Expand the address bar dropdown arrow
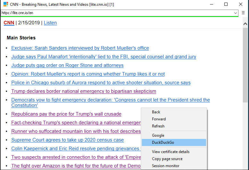The width and height of the screenshot is (249, 170). 235,13
